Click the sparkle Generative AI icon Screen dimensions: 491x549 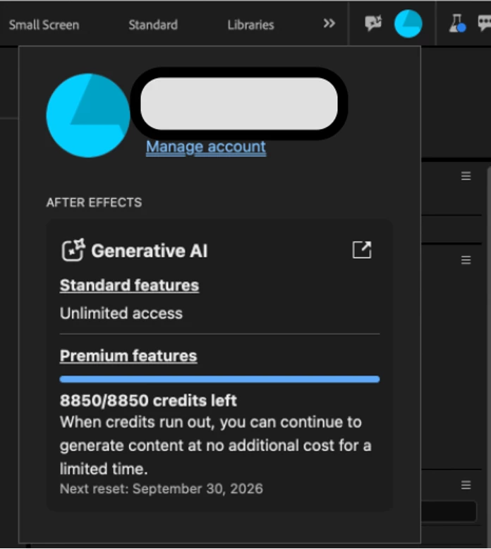click(73, 250)
